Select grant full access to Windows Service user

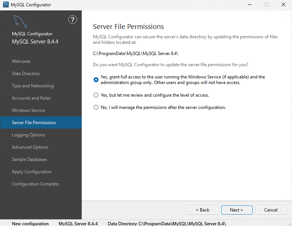click(96, 80)
